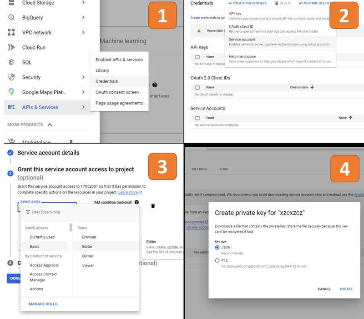Click the BigQuery magnifier icon in sidebar

point(11,18)
